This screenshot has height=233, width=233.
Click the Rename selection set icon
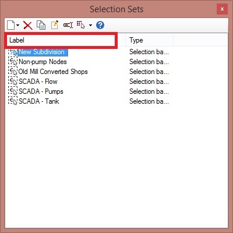pos(68,25)
